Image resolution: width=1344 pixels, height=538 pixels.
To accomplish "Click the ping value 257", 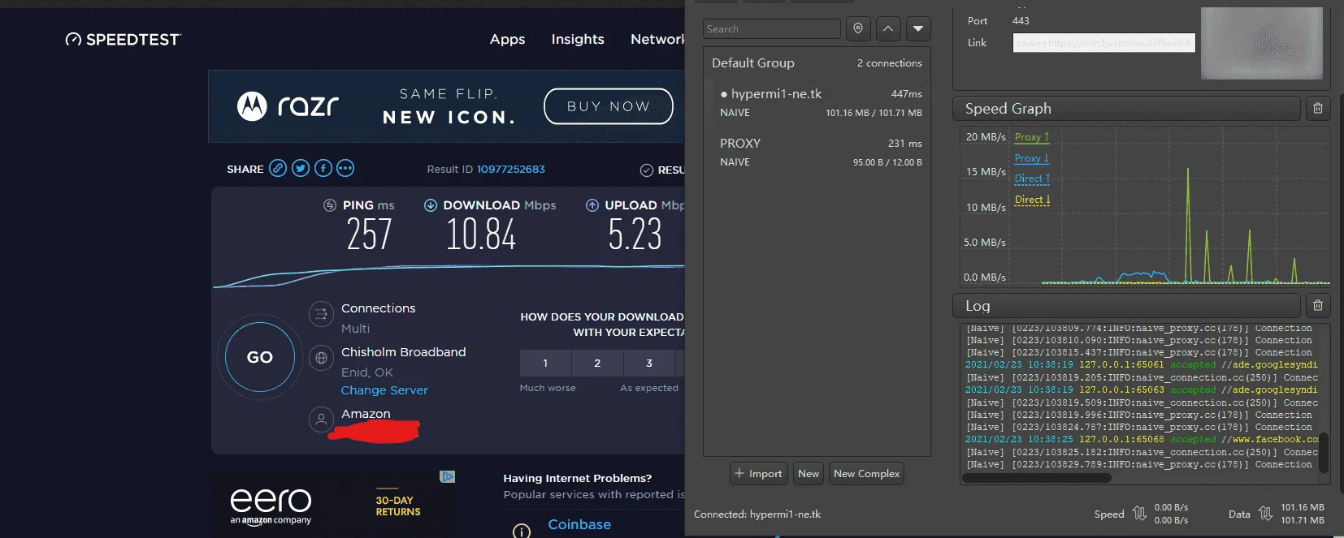I will point(369,235).
